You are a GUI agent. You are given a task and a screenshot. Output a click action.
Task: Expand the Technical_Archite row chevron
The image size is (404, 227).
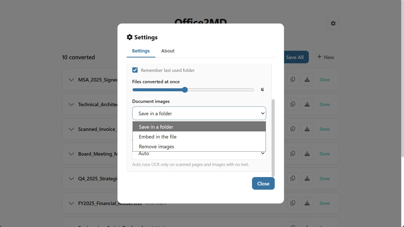click(x=71, y=105)
